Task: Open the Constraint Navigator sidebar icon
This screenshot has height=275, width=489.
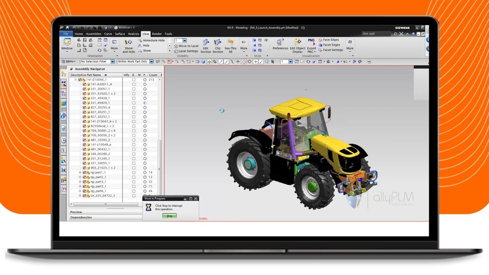Action: point(64,83)
